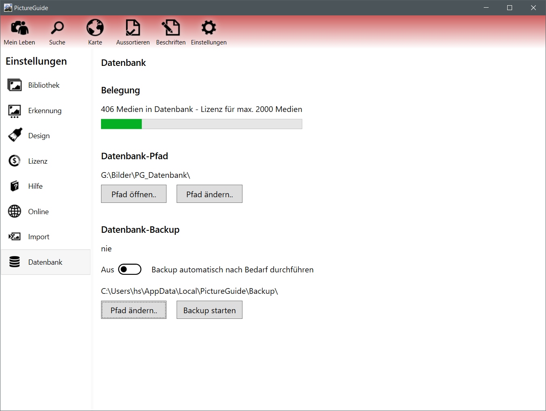Click the Online globe grid icon

pos(15,211)
